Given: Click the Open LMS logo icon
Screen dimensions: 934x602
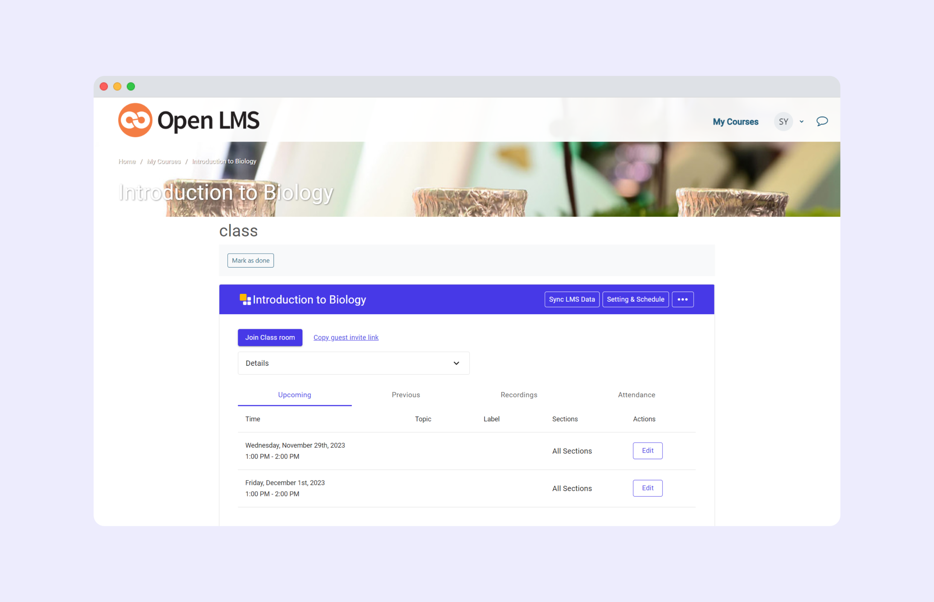Looking at the screenshot, I should 133,120.
